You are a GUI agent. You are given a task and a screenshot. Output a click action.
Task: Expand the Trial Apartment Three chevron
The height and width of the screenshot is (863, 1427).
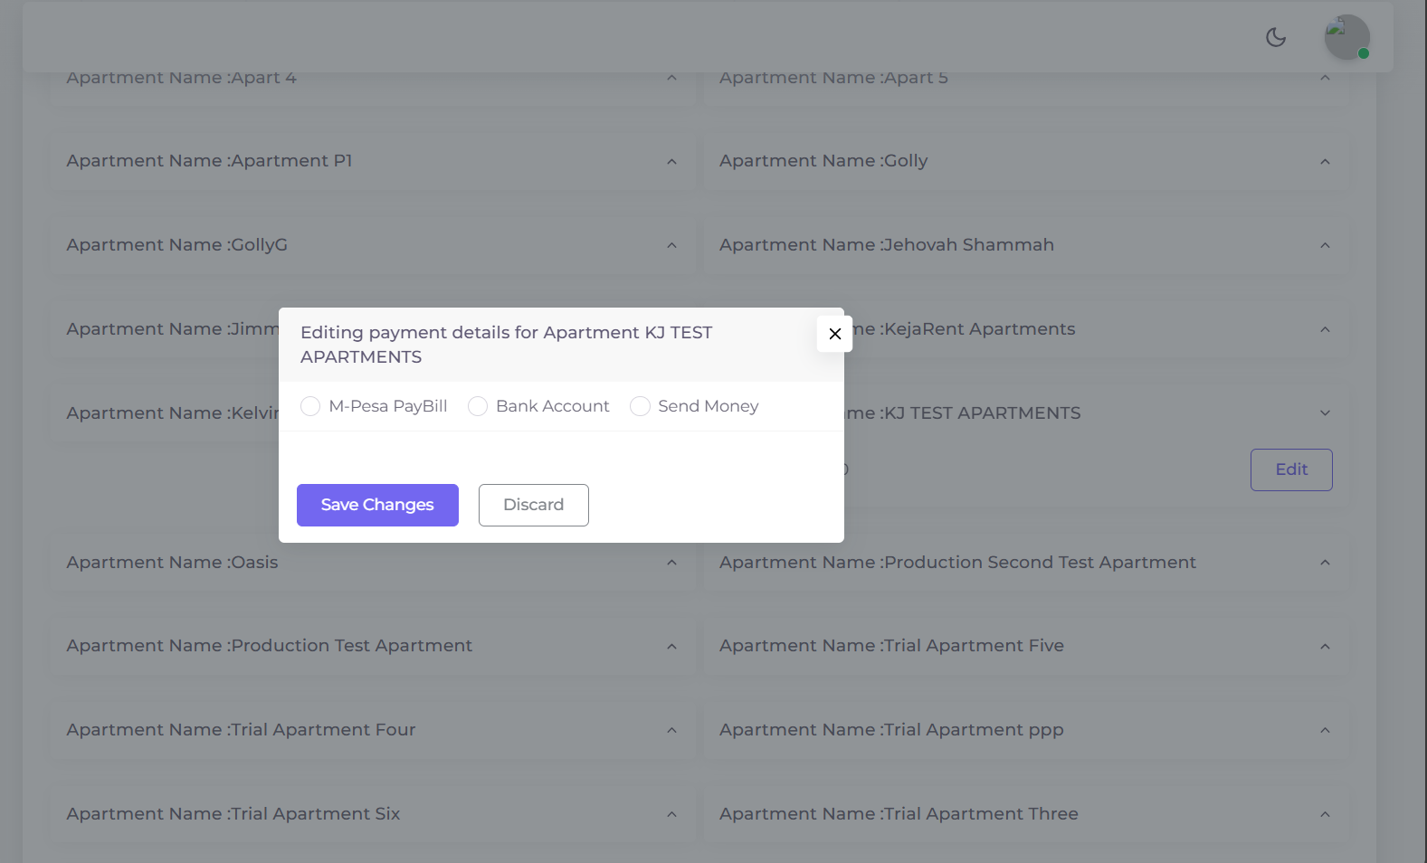(1325, 814)
